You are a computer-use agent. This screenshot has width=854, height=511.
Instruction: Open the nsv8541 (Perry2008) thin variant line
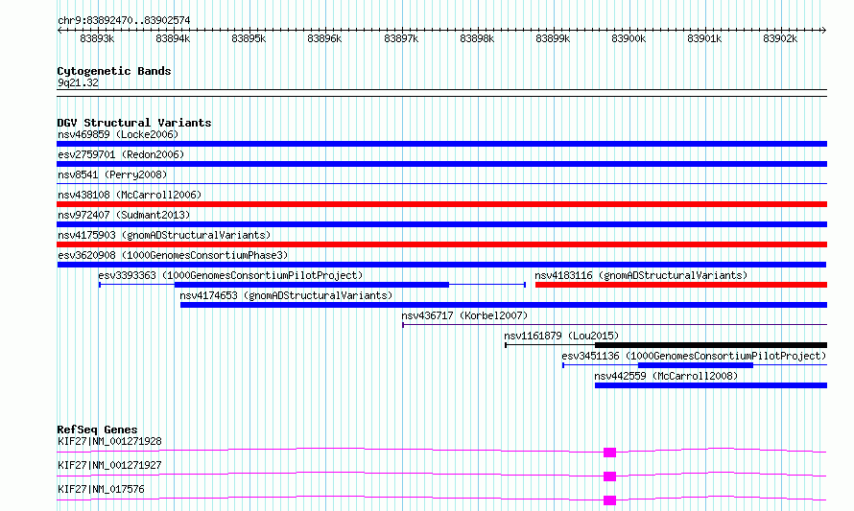[x=441, y=184]
